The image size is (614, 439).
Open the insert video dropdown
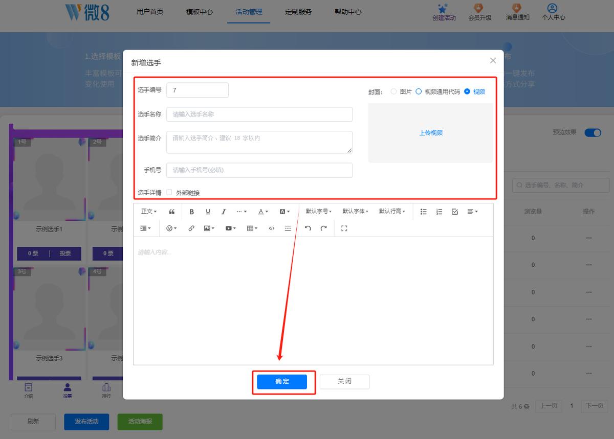pyautogui.click(x=231, y=228)
